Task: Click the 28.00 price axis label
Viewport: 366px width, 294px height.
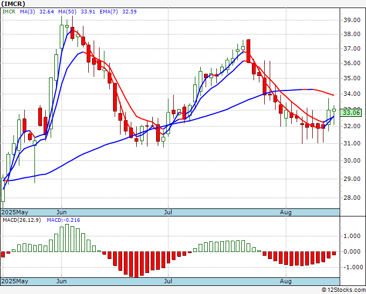Action: [352, 198]
